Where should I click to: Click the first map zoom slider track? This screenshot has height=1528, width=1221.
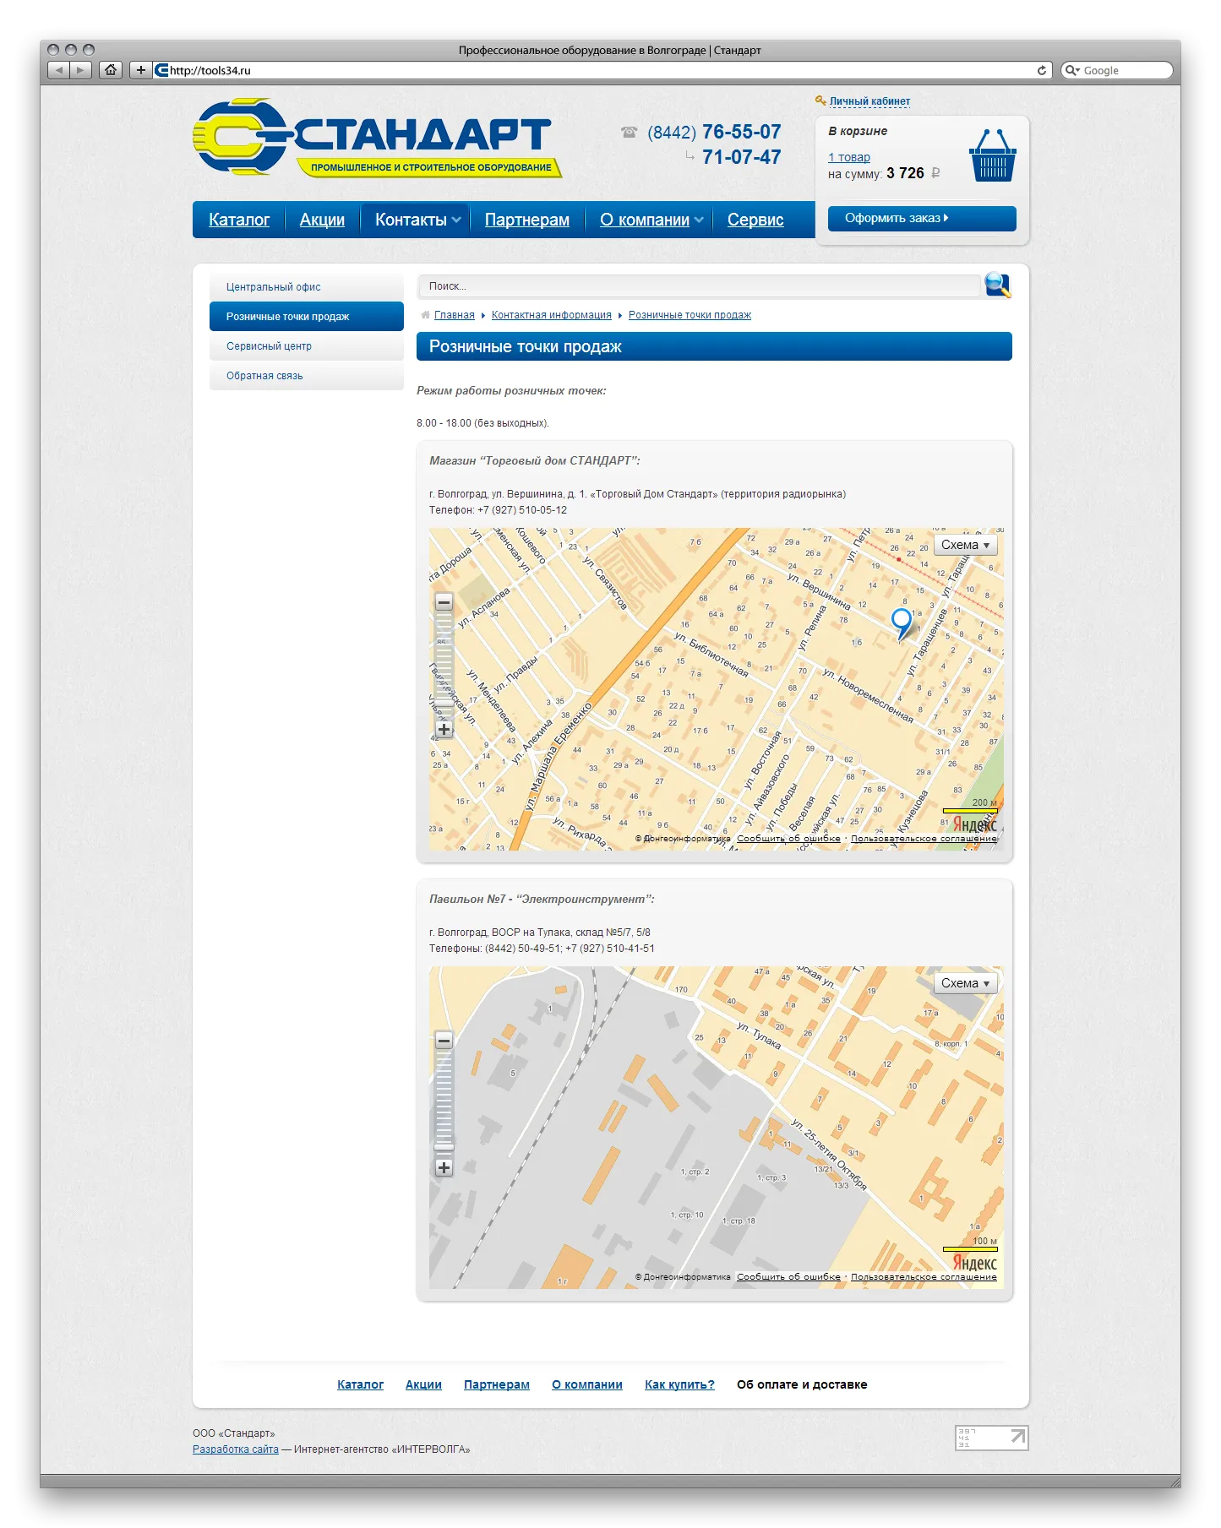(444, 666)
